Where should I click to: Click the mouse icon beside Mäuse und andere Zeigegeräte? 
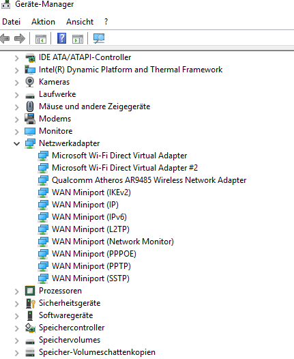pos(30,106)
